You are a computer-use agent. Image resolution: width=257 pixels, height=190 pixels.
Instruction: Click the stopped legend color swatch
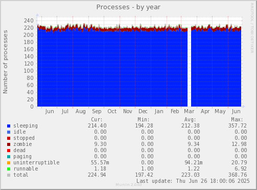coord(9,138)
